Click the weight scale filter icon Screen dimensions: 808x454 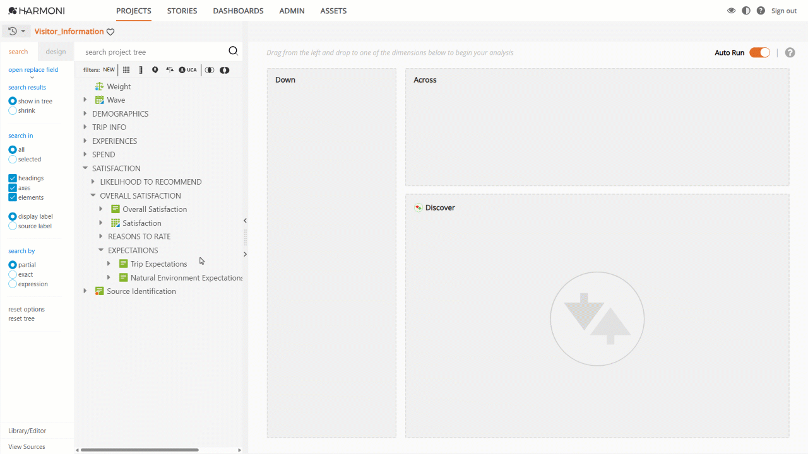pos(170,70)
